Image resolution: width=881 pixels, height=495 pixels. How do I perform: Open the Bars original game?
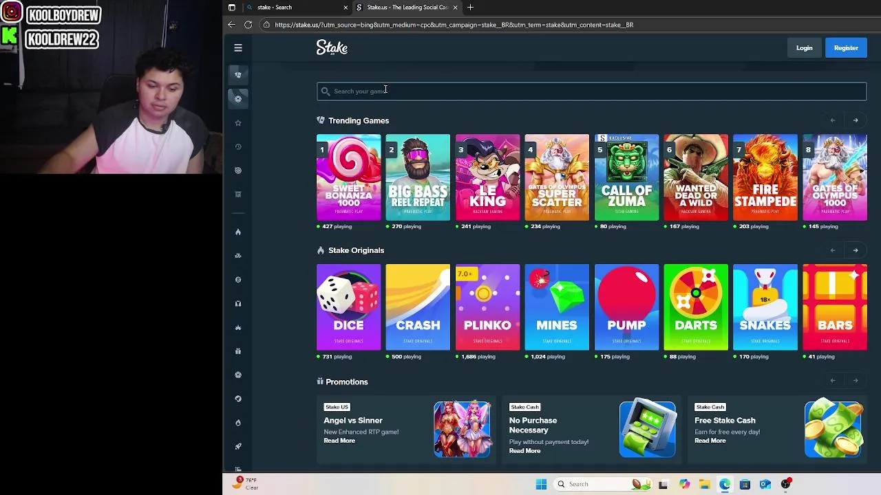[835, 307]
